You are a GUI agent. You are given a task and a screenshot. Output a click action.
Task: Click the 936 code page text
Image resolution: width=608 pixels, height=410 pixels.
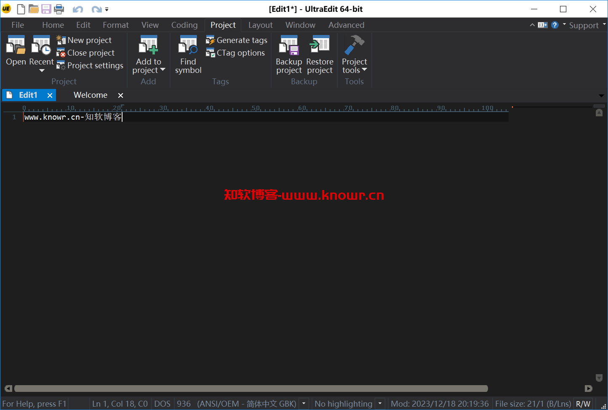click(184, 404)
